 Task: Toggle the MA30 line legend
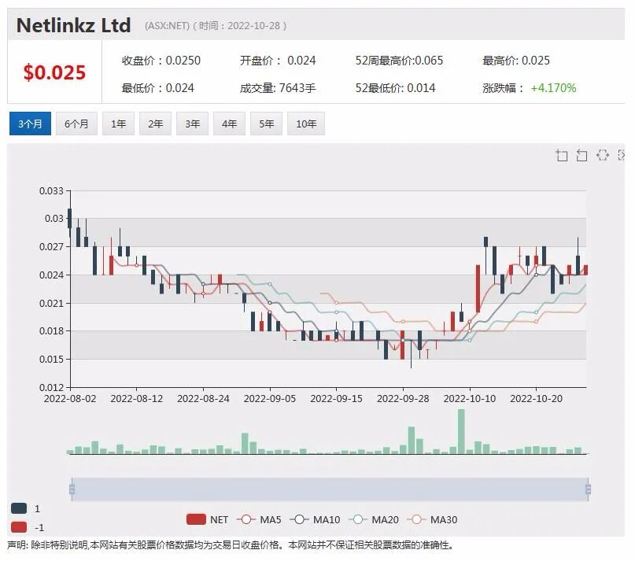pyautogui.click(x=433, y=519)
